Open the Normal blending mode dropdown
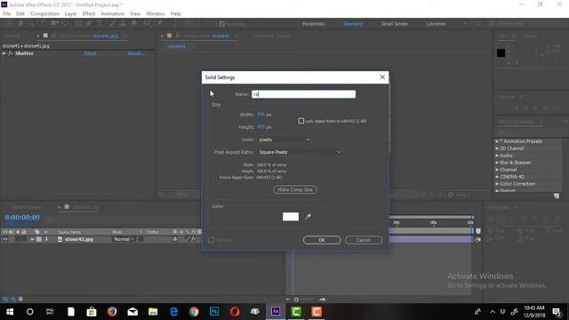This screenshot has height=320, width=569. coord(124,239)
